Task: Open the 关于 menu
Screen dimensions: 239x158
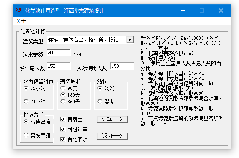Action: click(21, 21)
